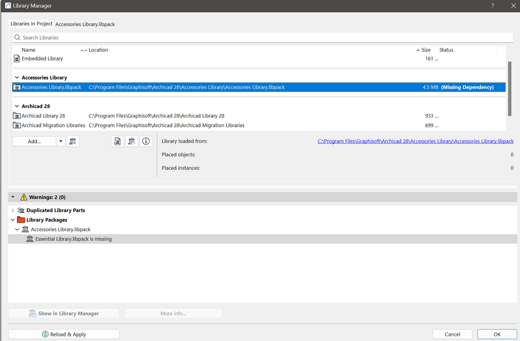520x341 pixels.
Task: Sort by the Name column sort arrows
Action: [x=84, y=50]
